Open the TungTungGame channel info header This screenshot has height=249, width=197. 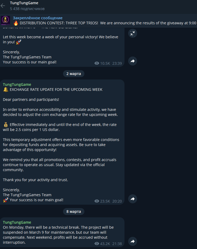click(x=24, y=3)
